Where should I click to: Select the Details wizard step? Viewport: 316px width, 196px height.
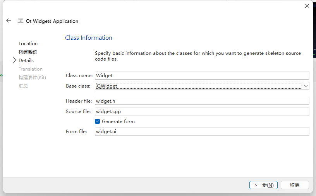(x=26, y=61)
